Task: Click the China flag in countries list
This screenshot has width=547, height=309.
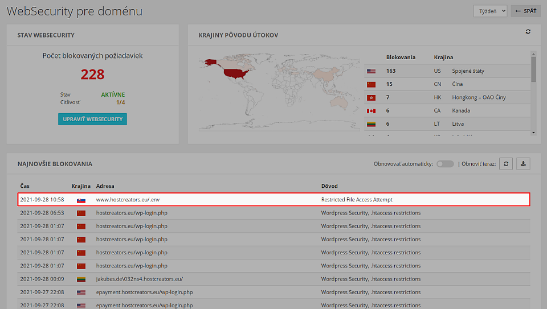Action: pyautogui.click(x=371, y=84)
